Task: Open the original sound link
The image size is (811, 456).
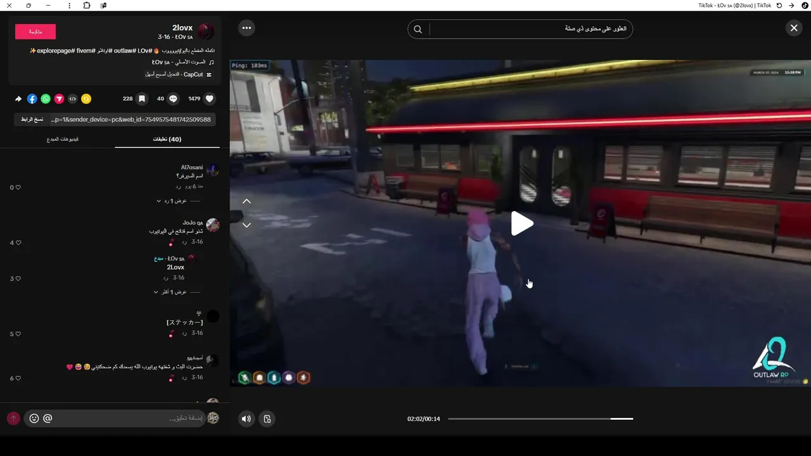Action: (x=179, y=62)
